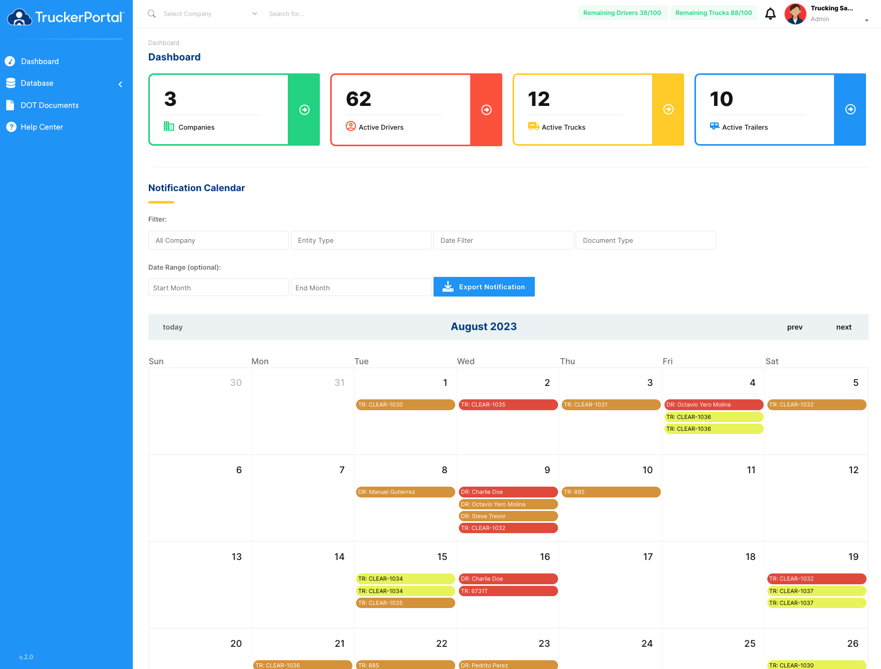Open DR: Manuel Gutierrez event on August 8
This screenshot has height=669, width=881.
coord(406,492)
